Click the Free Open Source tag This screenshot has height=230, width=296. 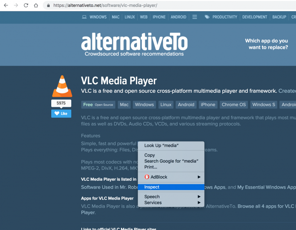click(x=98, y=105)
